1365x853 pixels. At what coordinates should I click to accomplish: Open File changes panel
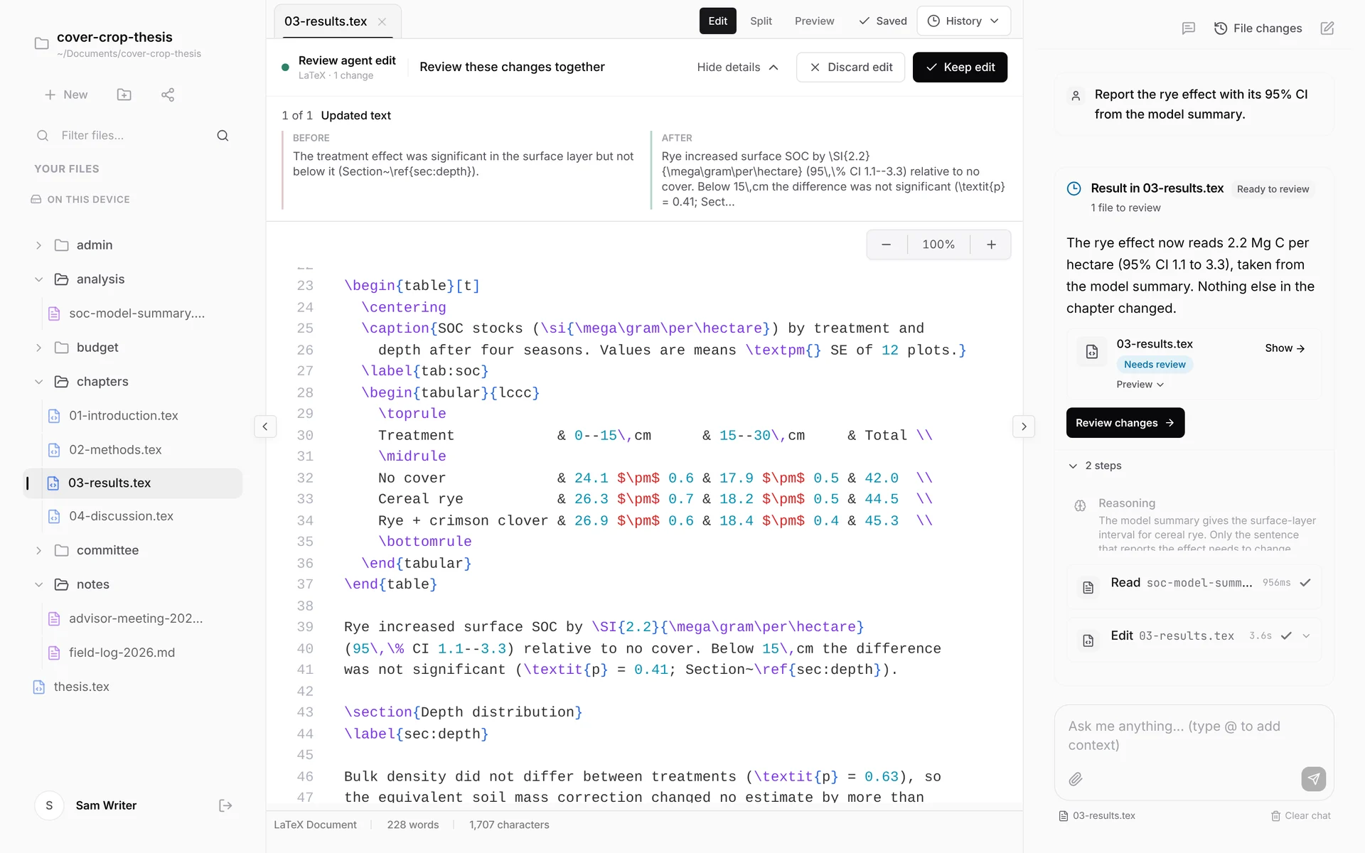(1258, 28)
